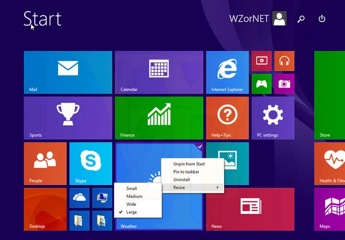The height and width of the screenshot is (240, 345).
Task: Open the Xbox Games controller tile
Action: (262, 84)
